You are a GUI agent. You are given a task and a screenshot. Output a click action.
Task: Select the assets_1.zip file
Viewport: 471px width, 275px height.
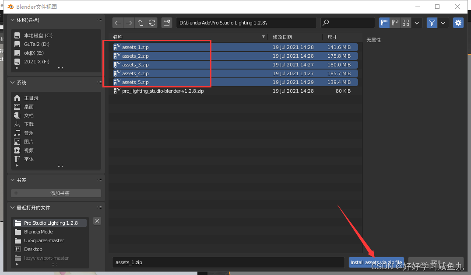pyautogui.click(x=235, y=47)
